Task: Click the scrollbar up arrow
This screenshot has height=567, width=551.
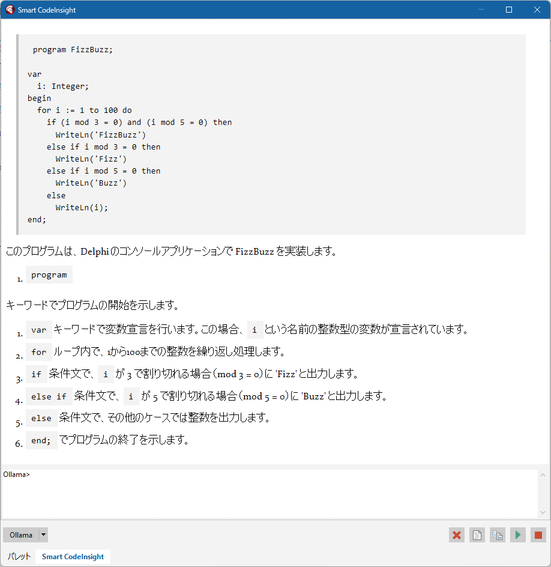Action: (x=544, y=474)
